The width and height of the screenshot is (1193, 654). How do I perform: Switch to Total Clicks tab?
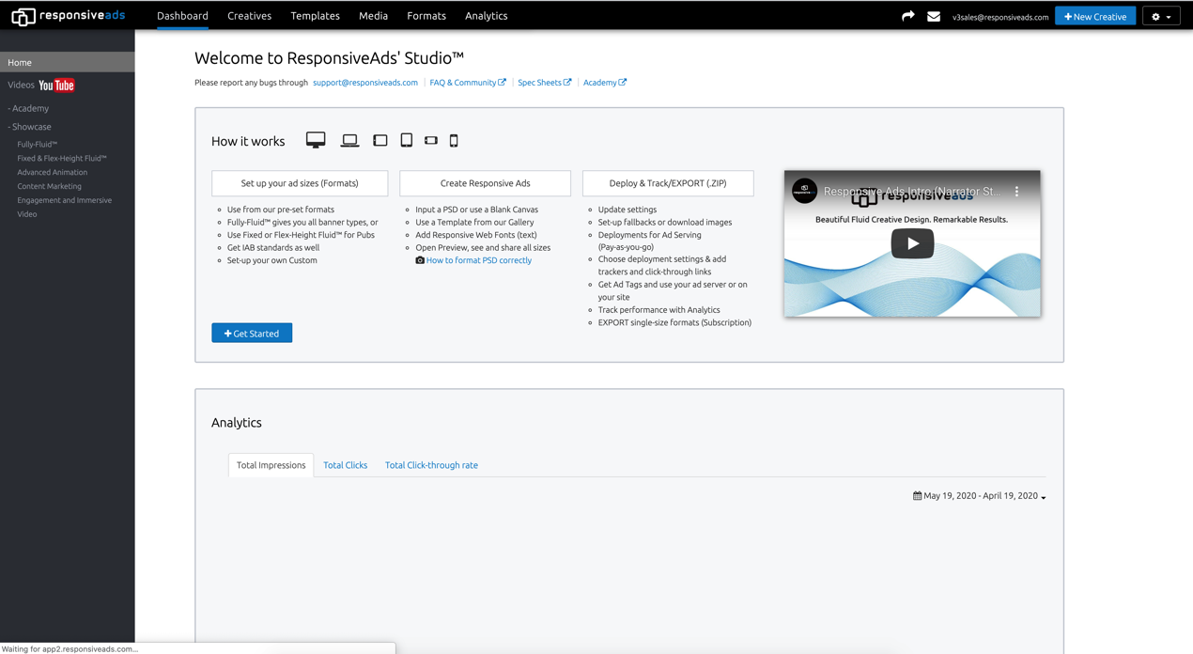(345, 465)
